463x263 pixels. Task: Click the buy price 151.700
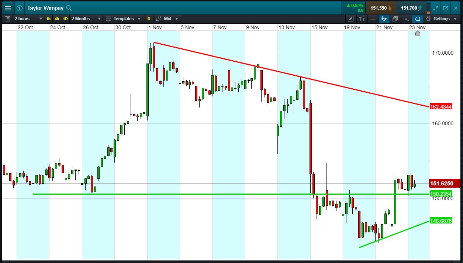point(411,8)
